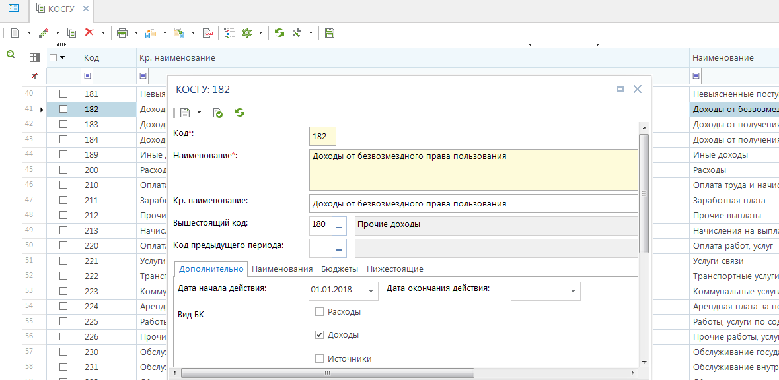Viewport: 779px width, 380px height.
Task: Tick the checkbox for row 182
Action: tap(63, 109)
